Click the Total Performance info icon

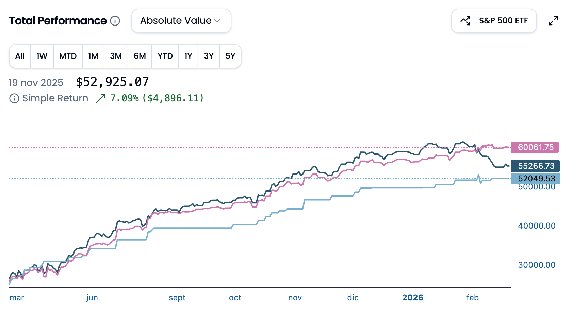click(115, 21)
